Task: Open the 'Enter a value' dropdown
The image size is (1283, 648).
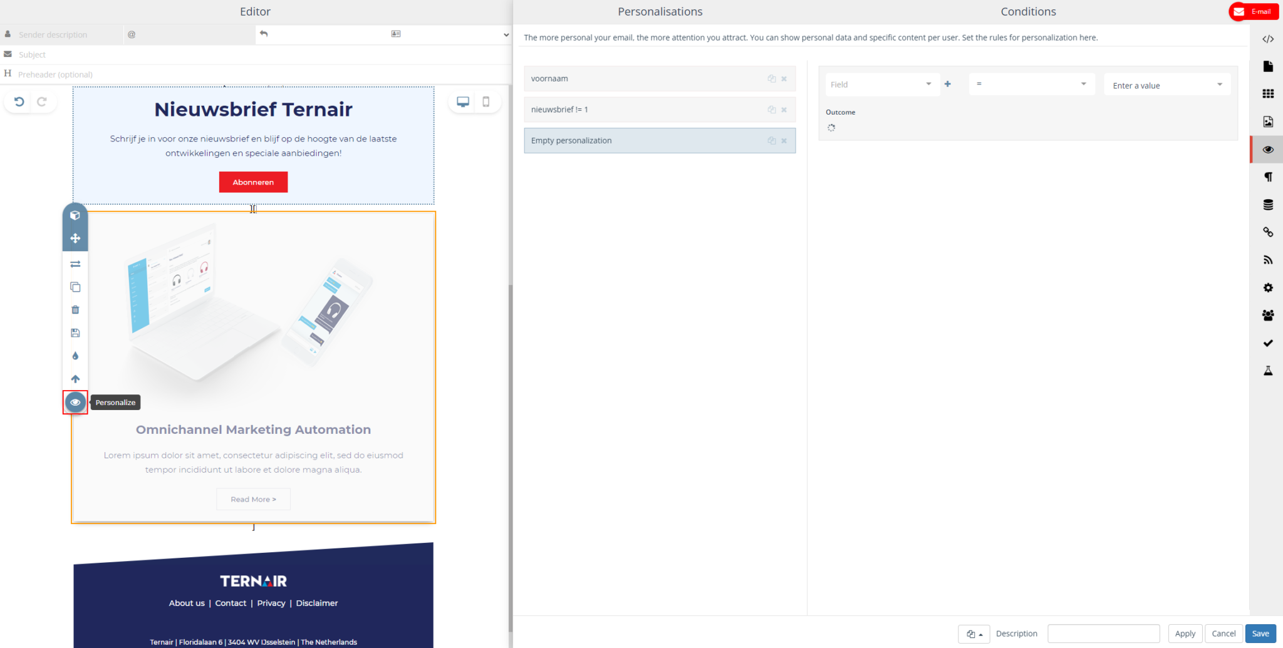Action: pos(1167,85)
